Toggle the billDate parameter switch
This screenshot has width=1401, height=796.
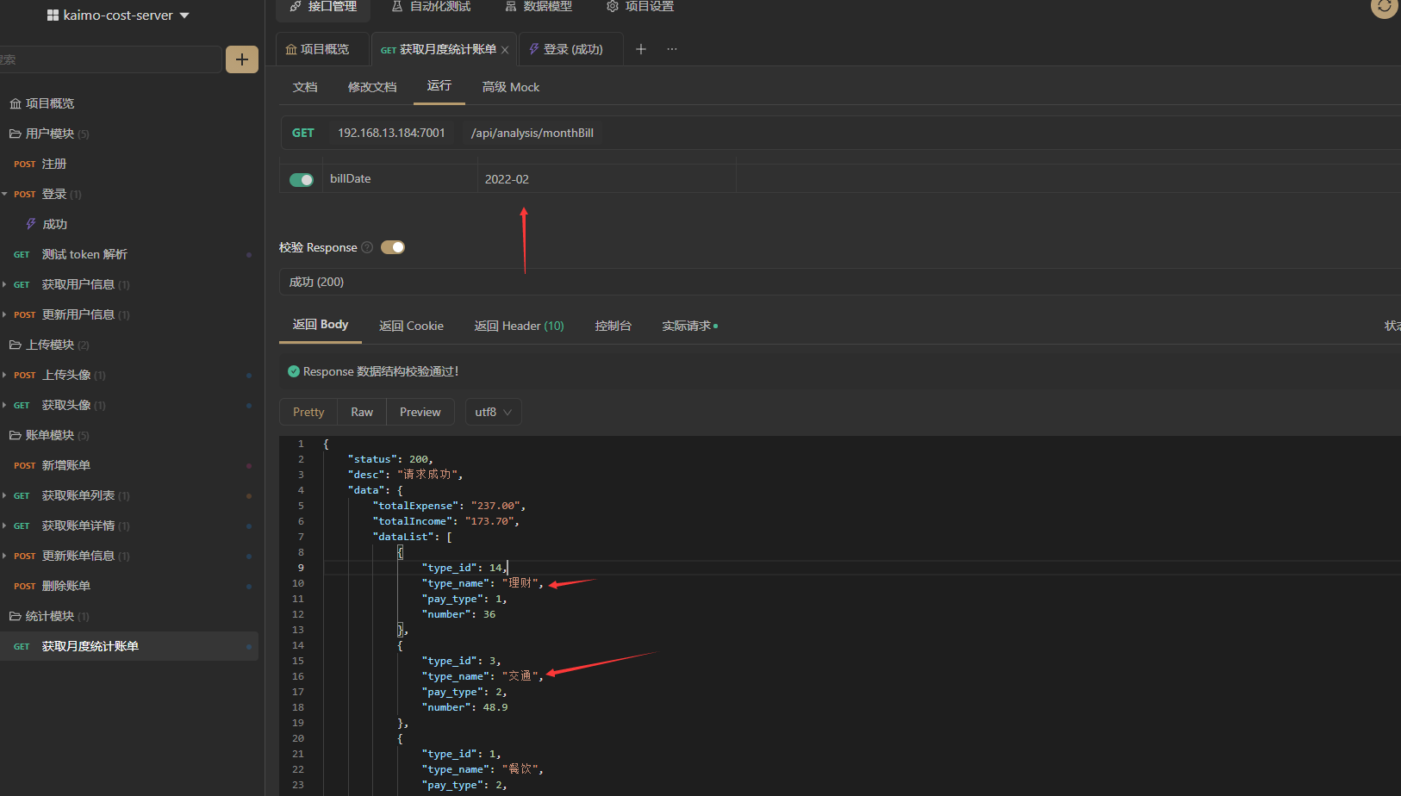click(x=302, y=180)
